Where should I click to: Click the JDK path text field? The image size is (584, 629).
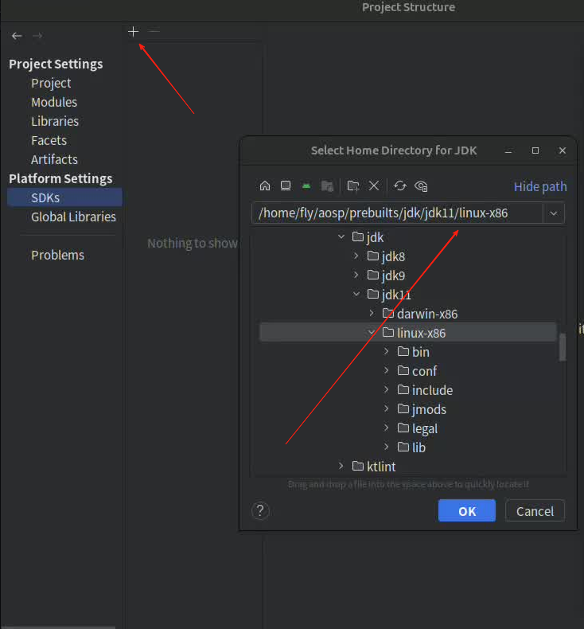click(x=398, y=213)
